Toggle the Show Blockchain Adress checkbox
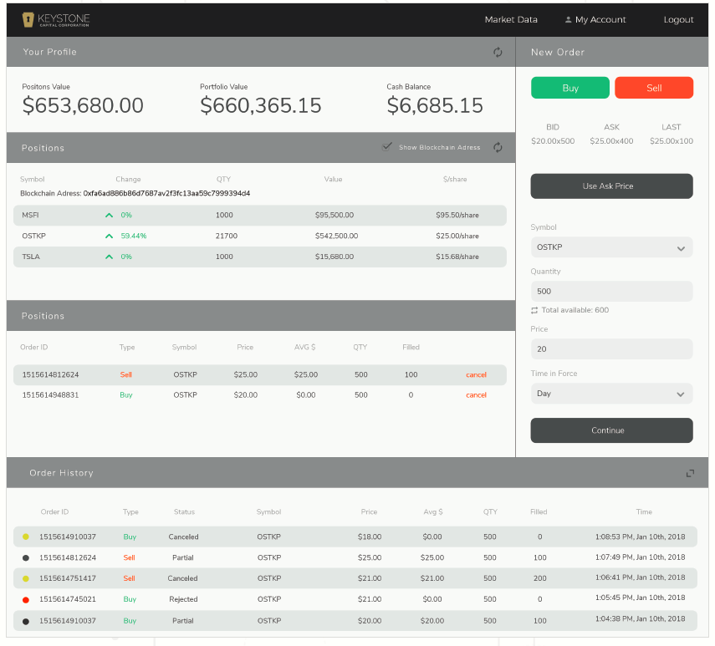The width and height of the screenshot is (715, 646). [x=386, y=147]
